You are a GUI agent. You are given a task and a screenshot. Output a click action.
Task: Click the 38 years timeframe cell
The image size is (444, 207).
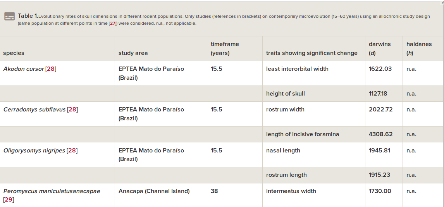point(235,195)
